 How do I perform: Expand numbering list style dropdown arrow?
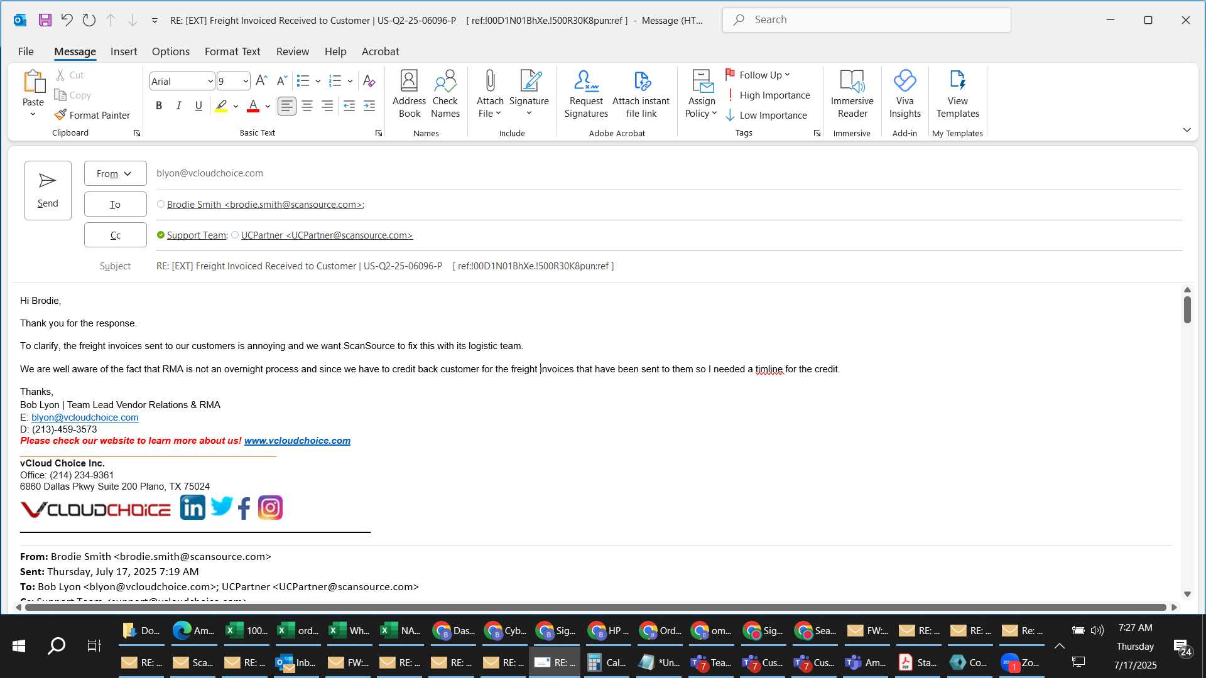pos(350,81)
